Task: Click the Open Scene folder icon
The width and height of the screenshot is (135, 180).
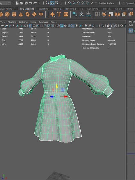Action: point(22,3)
